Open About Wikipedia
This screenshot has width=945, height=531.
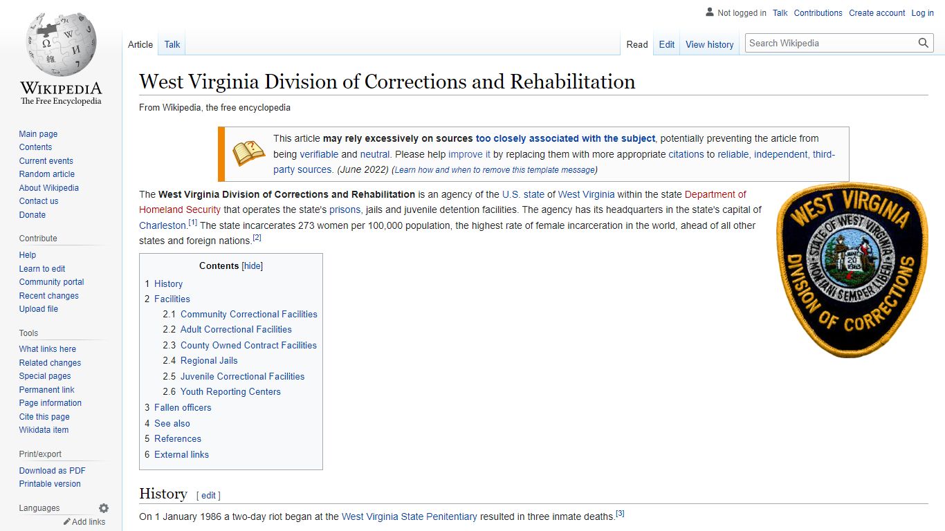click(x=48, y=188)
